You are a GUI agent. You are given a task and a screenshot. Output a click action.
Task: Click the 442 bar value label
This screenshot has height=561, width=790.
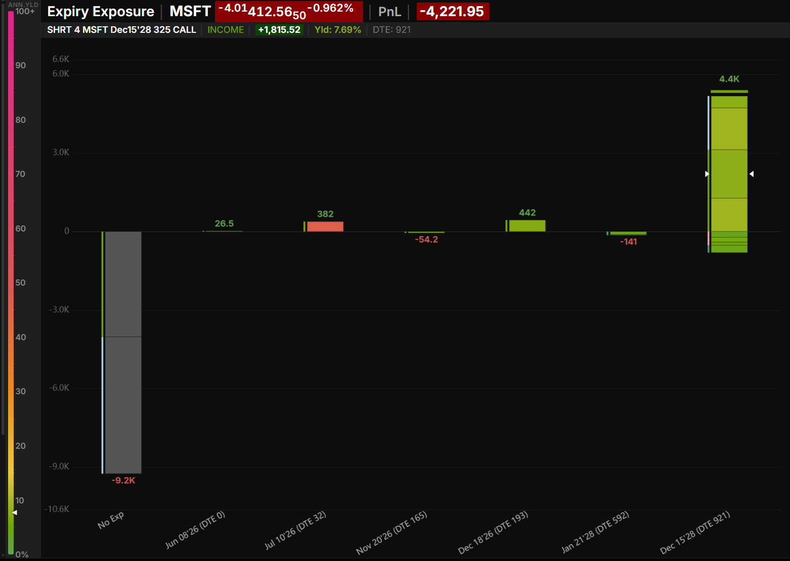[x=527, y=213]
